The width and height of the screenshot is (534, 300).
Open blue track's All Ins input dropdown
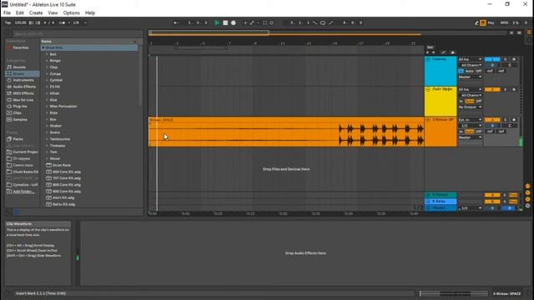(x=470, y=59)
